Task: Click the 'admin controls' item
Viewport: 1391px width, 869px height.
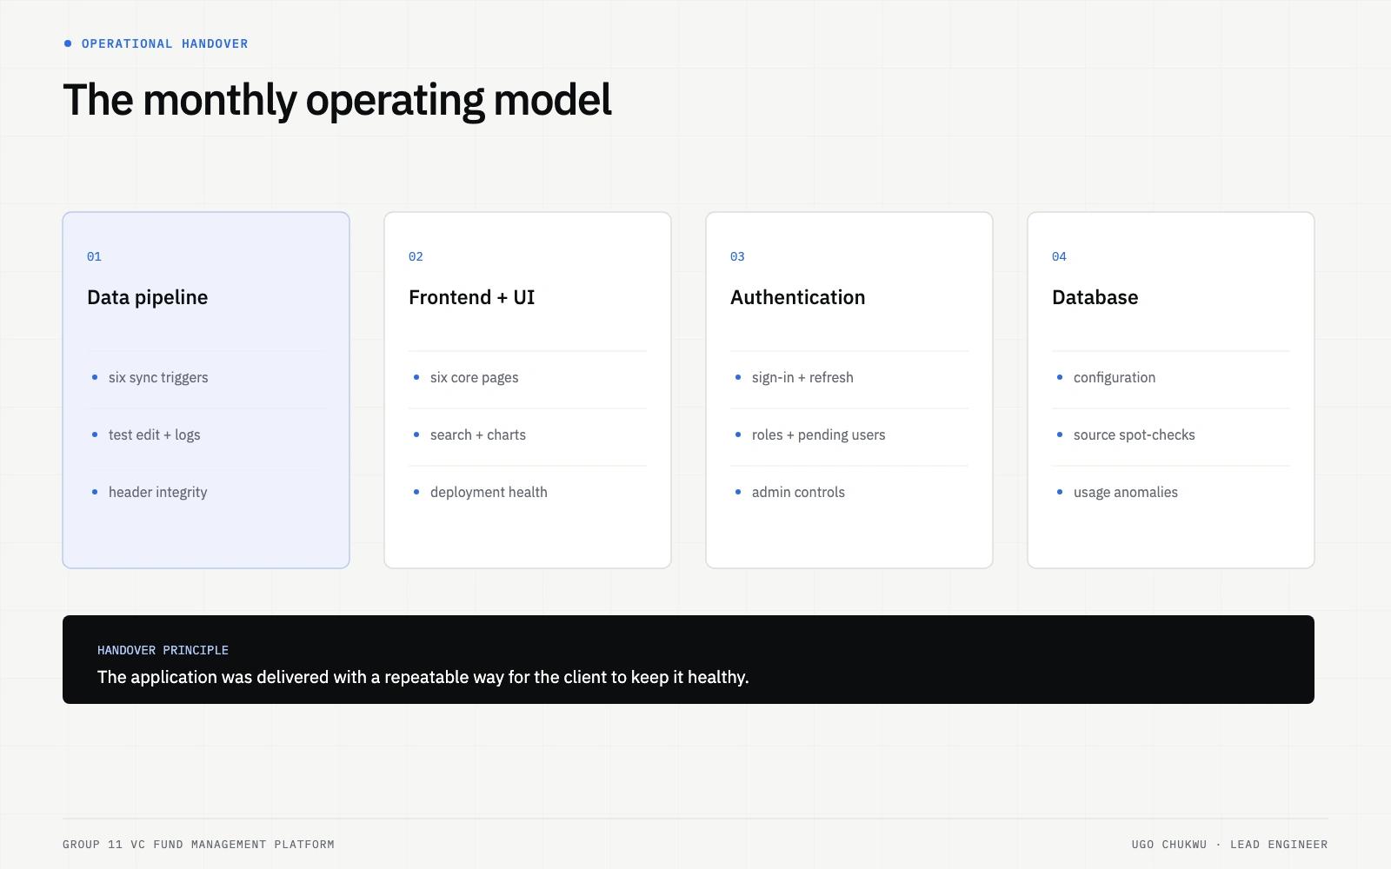Action: tap(798, 492)
